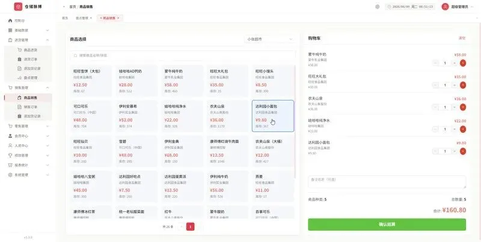The width and height of the screenshot is (481, 242).
Task: Close the 商品销售 tab with its x
Action: (x=118, y=18)
